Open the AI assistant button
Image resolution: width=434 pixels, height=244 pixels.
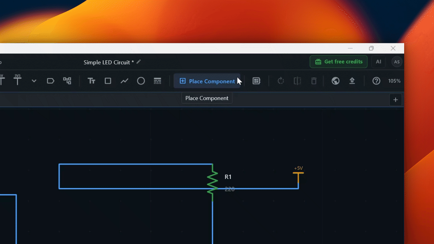(x=378, y=62)
